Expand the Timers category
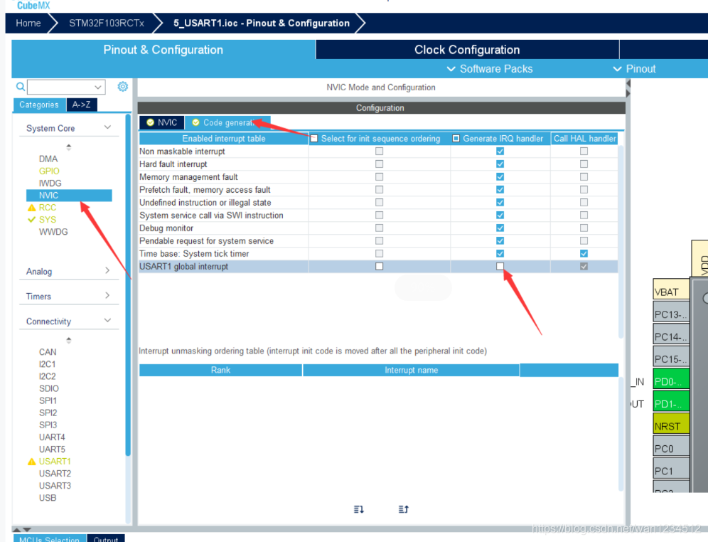708x542 pixels. tap(107, 296)
